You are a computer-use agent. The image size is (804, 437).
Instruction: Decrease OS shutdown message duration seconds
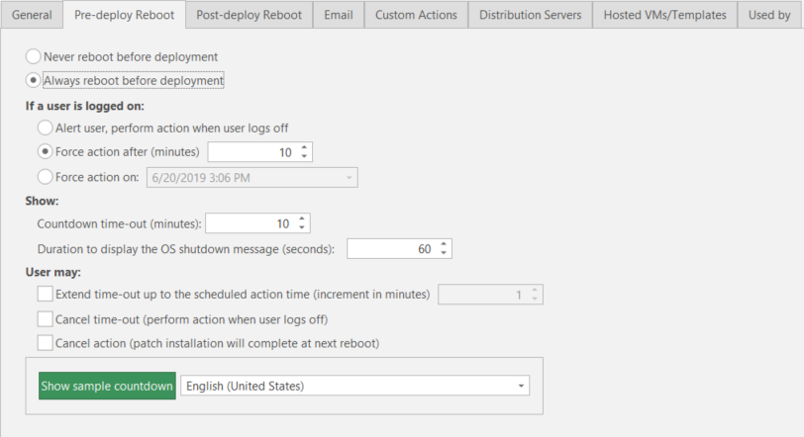click(x=444, y=253)
